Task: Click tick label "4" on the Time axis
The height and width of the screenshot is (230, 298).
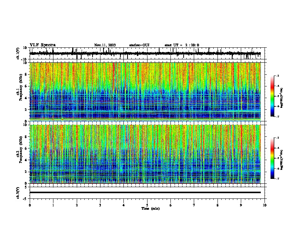Action: click(x=124, y=205)
